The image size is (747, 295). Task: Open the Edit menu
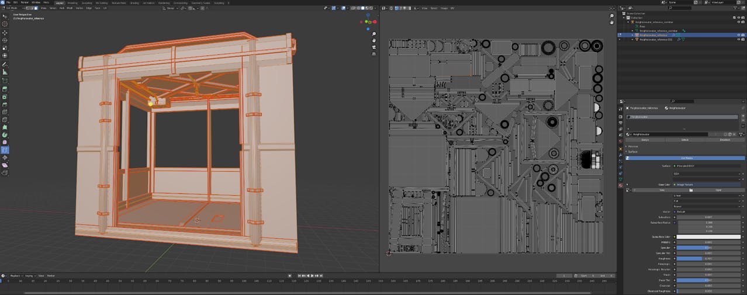click(16, 2)
